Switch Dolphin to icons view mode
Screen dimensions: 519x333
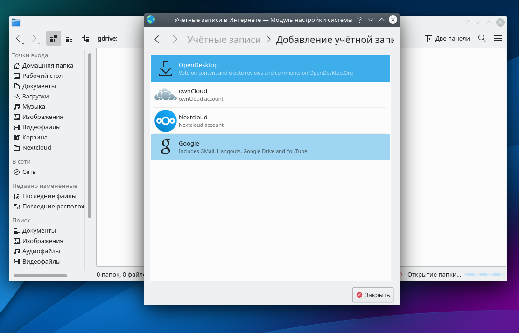[54, 38]
